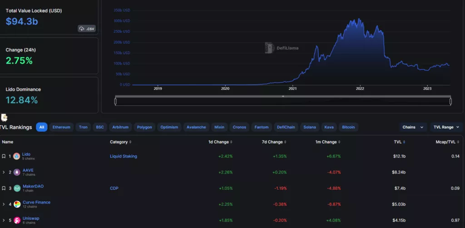465x228 pixels.
Task: Expand the AAVE row
Action: [4, 172]
